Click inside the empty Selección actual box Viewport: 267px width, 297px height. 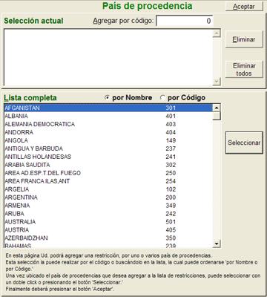click(x=108, y=57)
